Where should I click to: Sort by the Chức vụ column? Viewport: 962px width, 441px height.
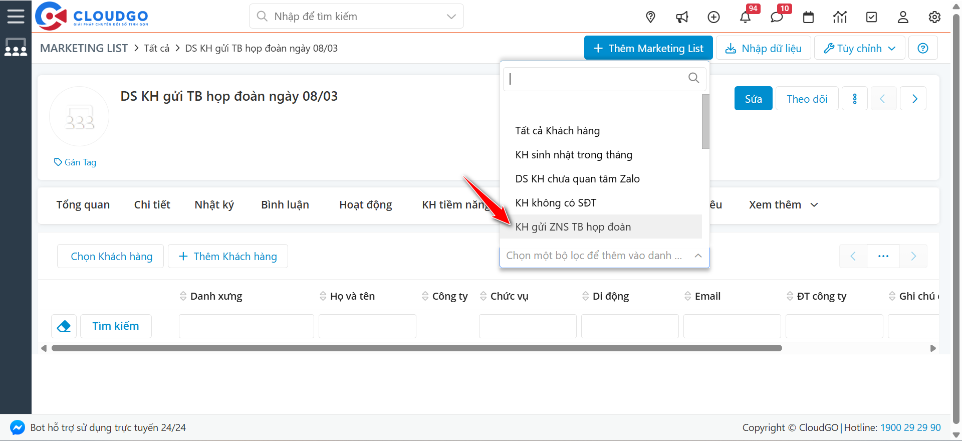coord(504,296)
